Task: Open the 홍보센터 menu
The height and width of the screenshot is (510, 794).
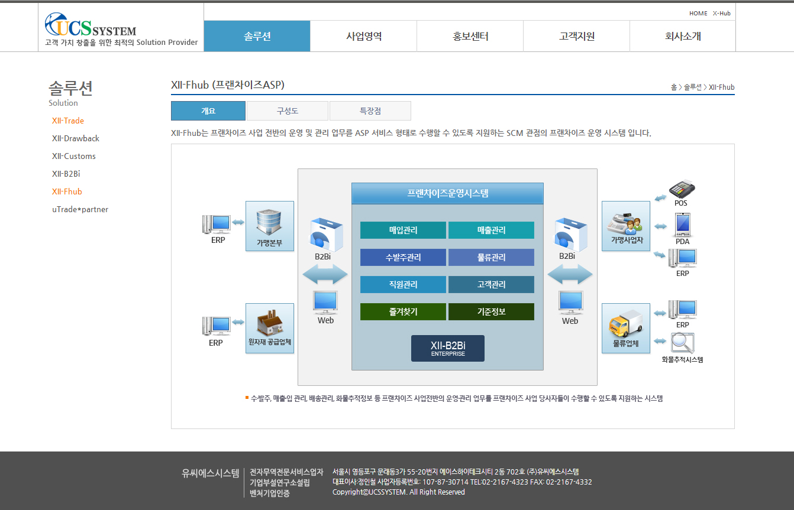Action: (470, 36)
